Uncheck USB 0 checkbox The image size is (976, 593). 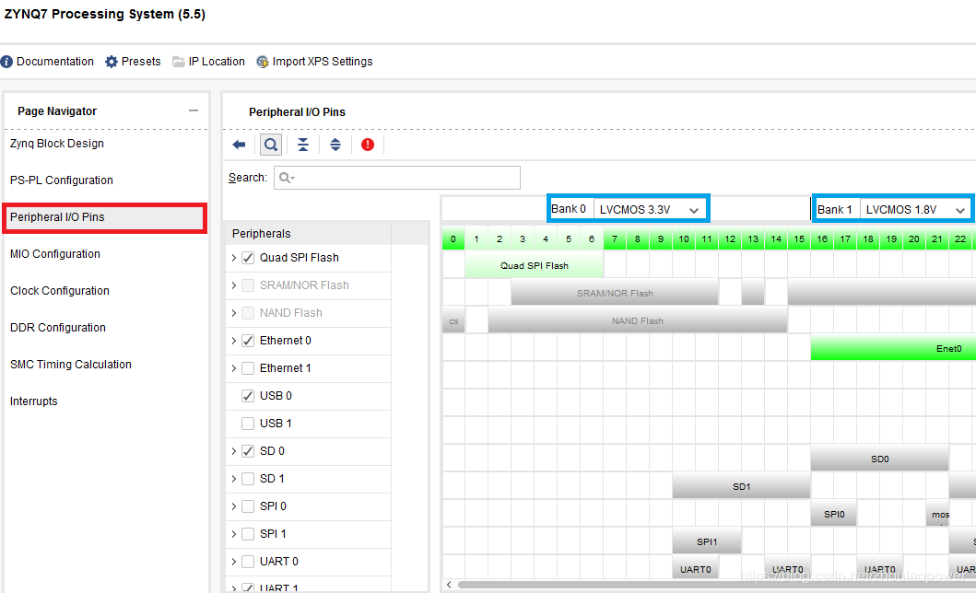tap(248, 396)
